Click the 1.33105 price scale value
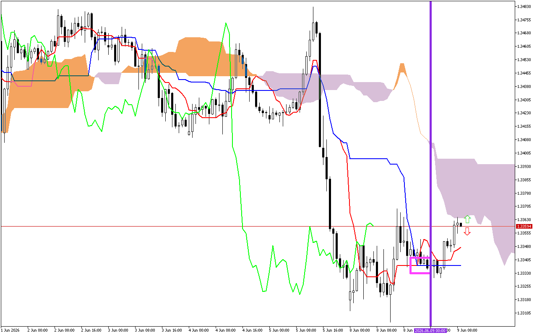Screen dimensions: 537x335 point(524,313)
